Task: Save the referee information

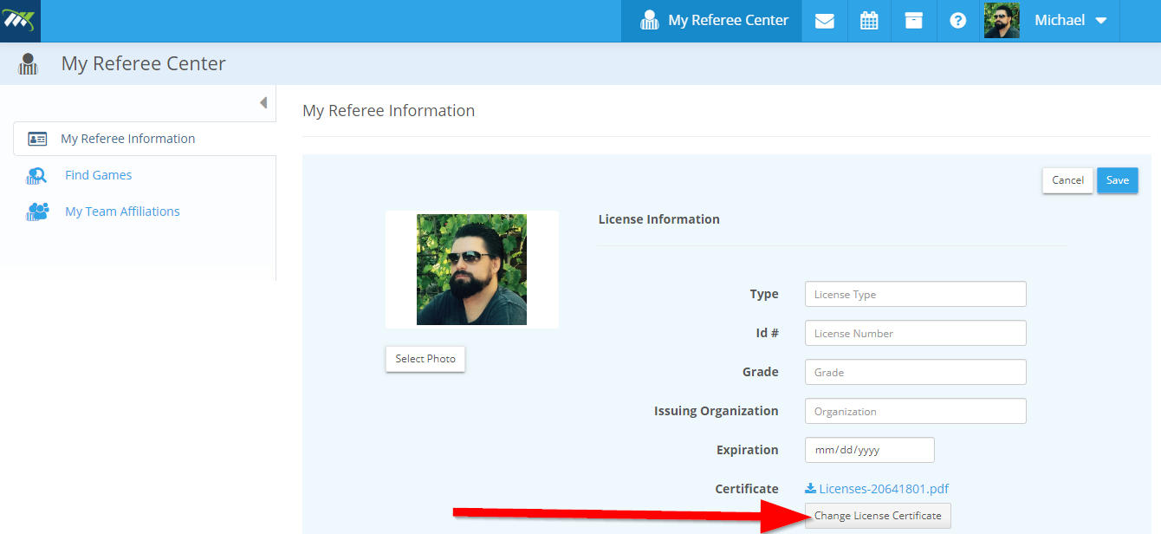Action: pyautogui.click(x=1118, y=180)
